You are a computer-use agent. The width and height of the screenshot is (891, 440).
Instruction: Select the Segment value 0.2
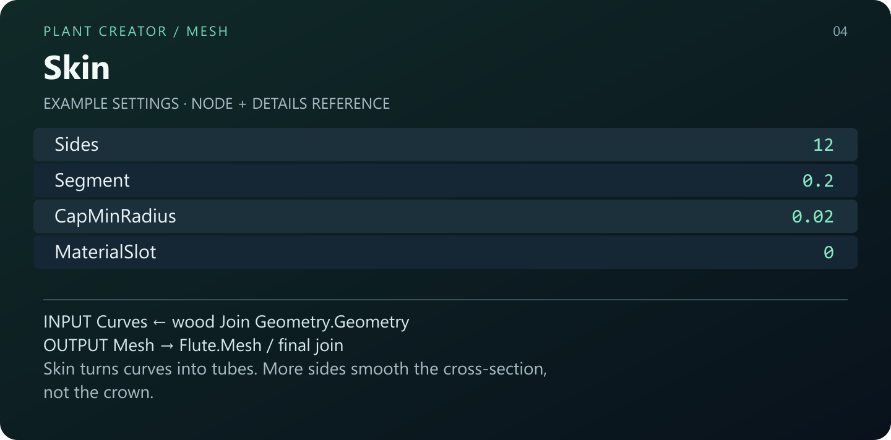818,181
